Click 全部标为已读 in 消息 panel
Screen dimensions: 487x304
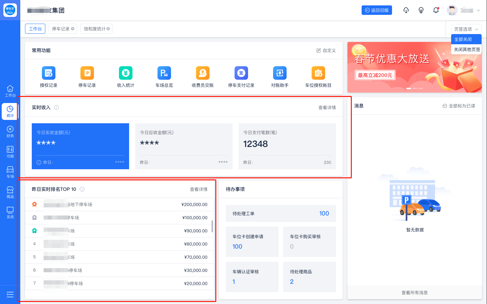click(459, 106)
